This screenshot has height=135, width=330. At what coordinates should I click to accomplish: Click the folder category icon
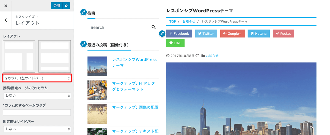(x=203, y=56)
